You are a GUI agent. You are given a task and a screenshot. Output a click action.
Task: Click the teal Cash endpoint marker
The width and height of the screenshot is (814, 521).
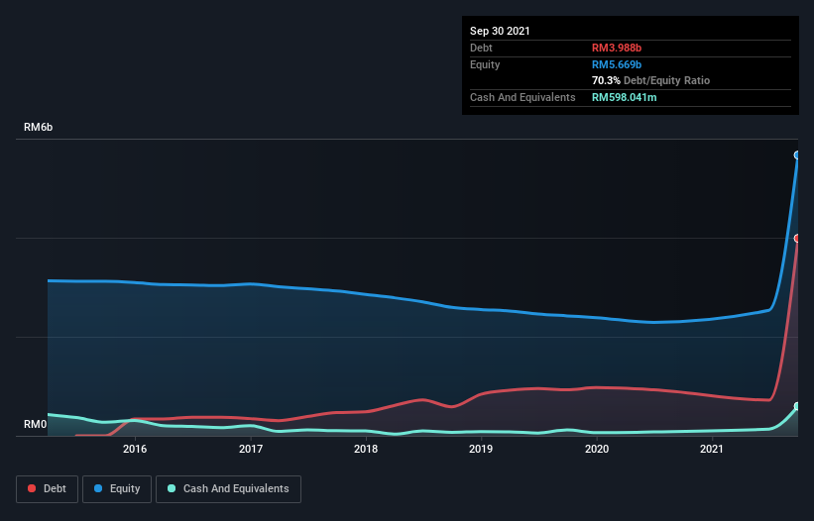tap(797, 406)
